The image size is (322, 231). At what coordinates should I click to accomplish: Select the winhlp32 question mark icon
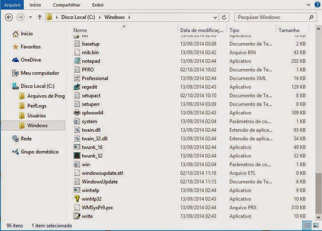click(x=77, y=199)
